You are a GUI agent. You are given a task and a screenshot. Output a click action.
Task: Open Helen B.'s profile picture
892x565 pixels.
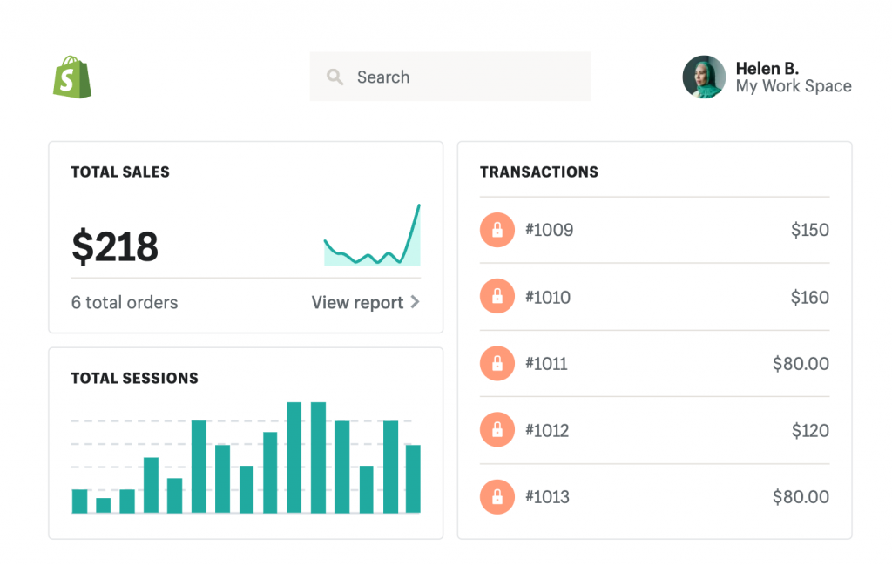tap(703, 77)
